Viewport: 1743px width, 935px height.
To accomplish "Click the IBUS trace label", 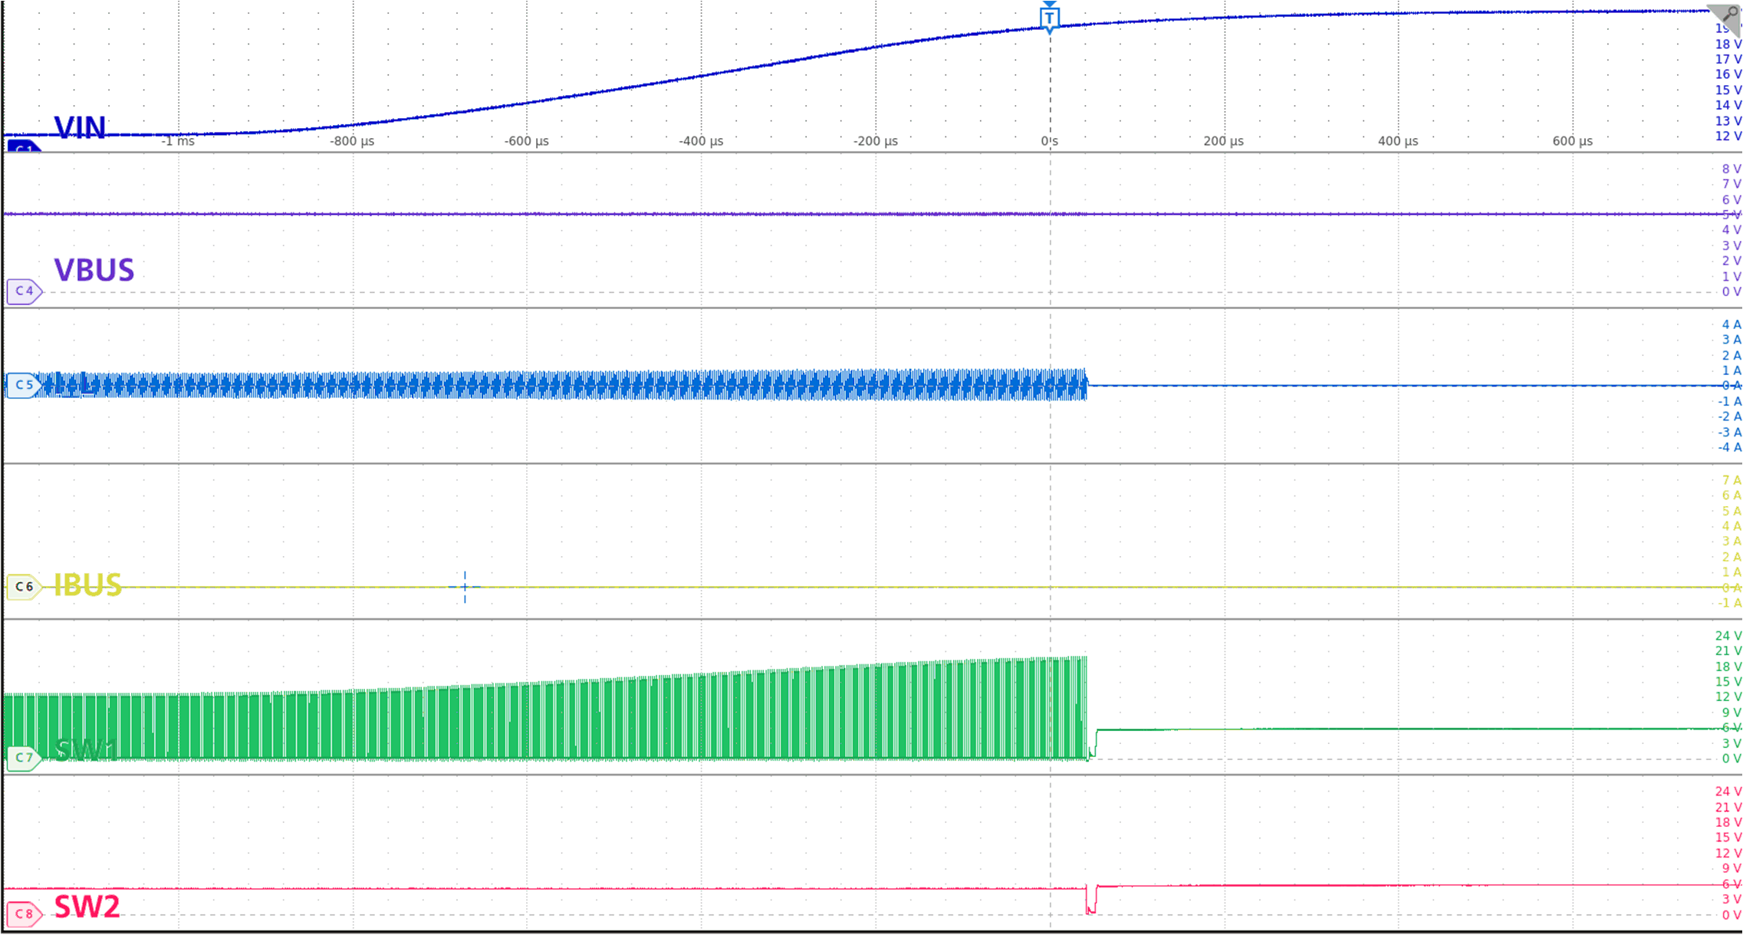I will click(87, 588).
